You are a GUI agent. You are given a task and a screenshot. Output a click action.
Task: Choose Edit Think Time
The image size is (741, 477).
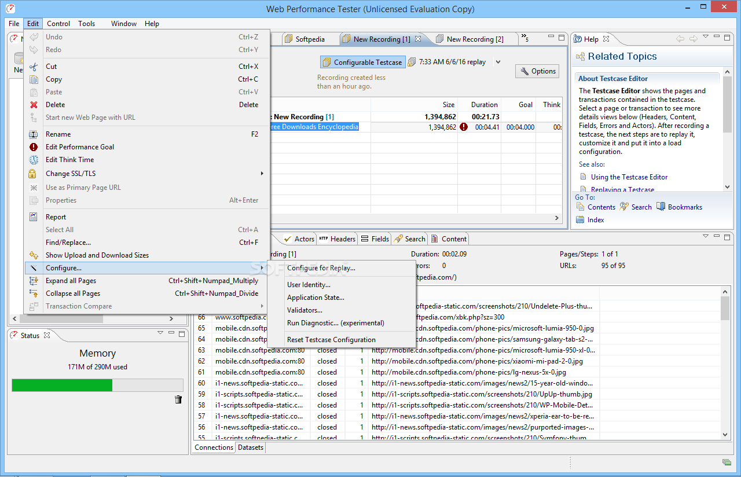(147, 159)
